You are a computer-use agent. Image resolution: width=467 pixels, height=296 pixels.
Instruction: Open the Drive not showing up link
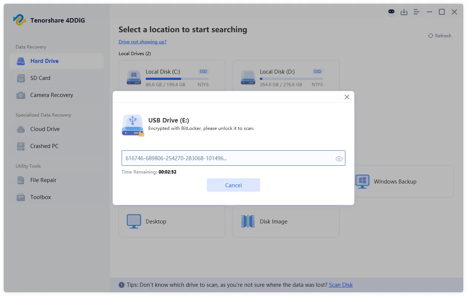[x=142, y=42]
